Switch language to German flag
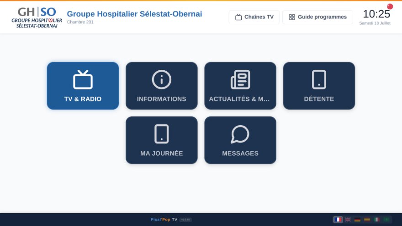This screenshot has width=402, height=226. tap(357, 220)
